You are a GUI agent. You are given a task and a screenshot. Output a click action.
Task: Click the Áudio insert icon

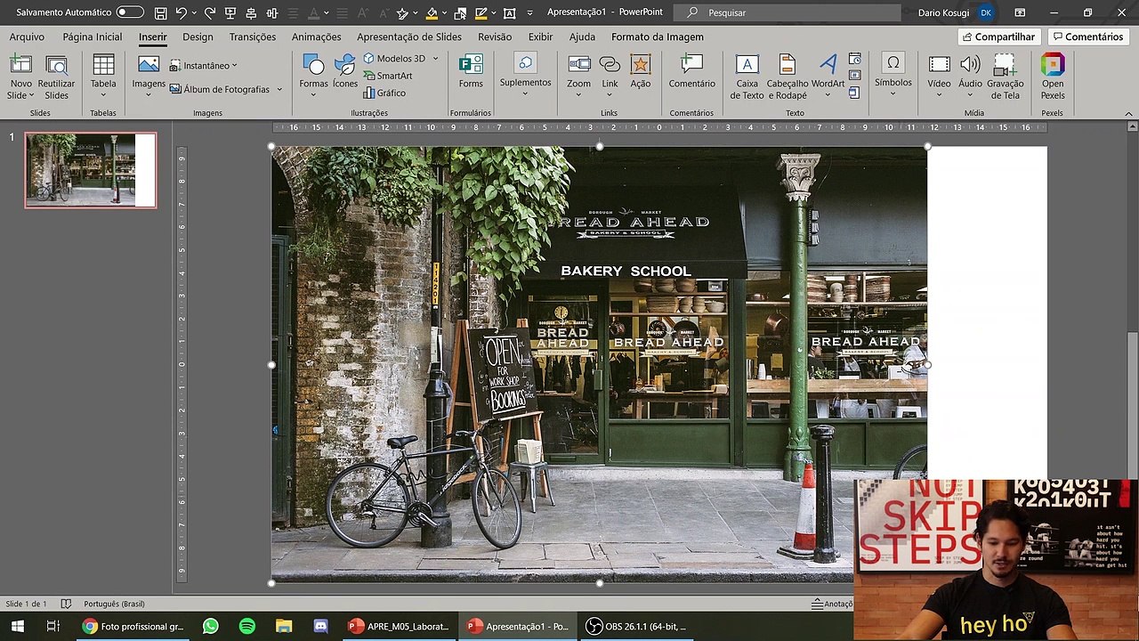[970, 66]
